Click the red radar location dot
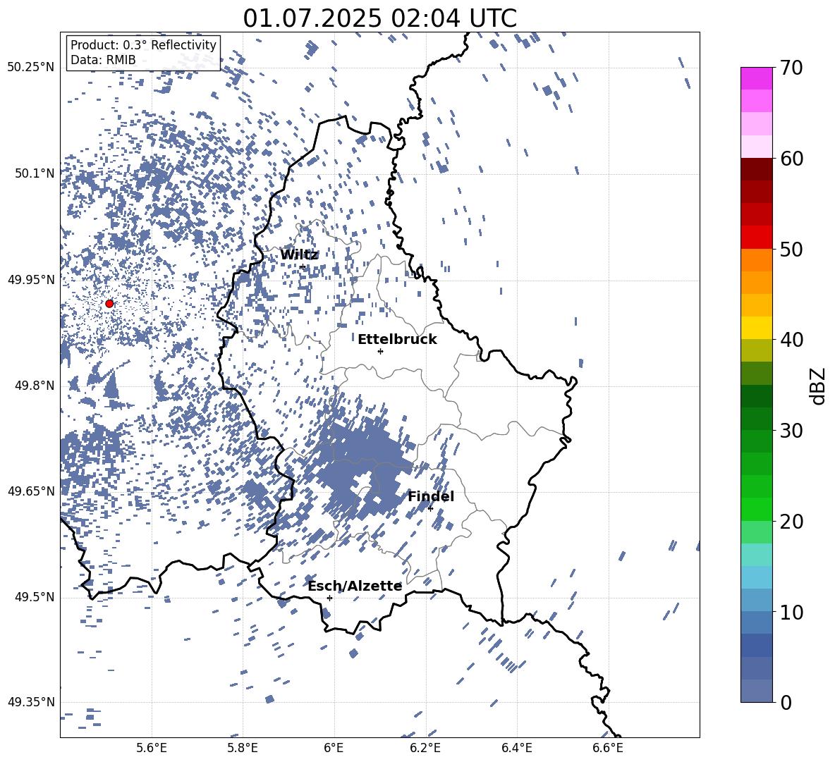The width and height of the screenshot is (835, 762). click(x=109, y=304)
